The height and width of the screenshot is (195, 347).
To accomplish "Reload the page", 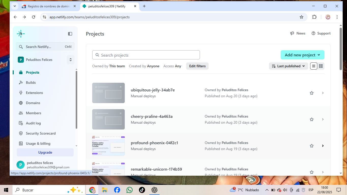I will (34, 17).
